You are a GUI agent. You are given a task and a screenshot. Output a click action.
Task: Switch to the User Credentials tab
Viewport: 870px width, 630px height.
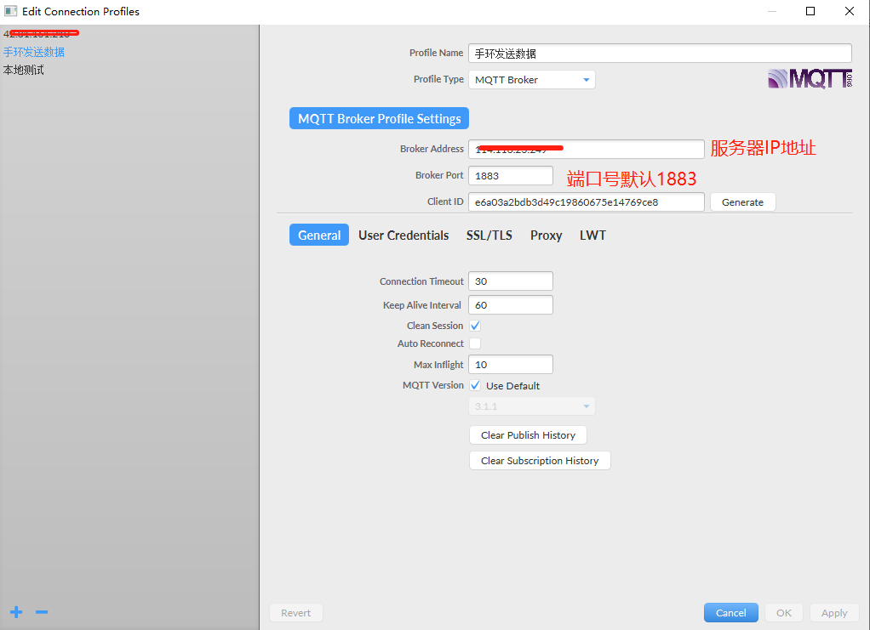click(x=404, y=235)
